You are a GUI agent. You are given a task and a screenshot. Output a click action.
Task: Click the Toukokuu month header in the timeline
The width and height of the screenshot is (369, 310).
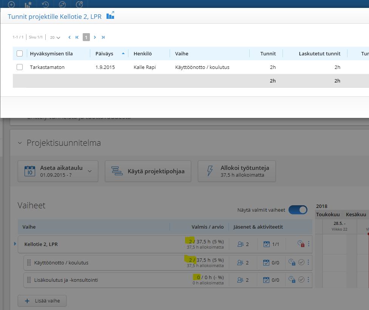328,214
